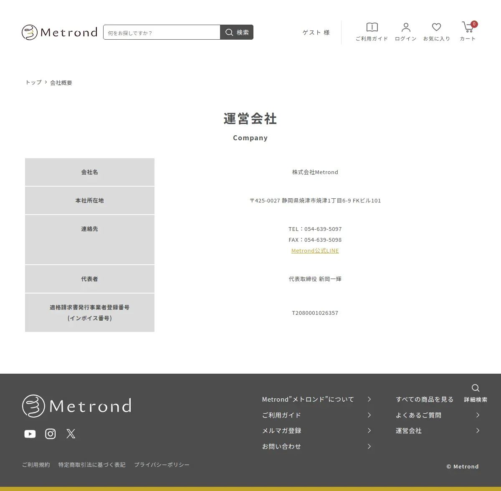Click invoice number T2080001026357
This screenshot has width=501, height=491.
(x=315, y=313)
